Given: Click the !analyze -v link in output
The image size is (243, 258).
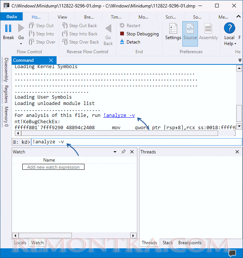Looking at the screenshot, I should 119,115.
